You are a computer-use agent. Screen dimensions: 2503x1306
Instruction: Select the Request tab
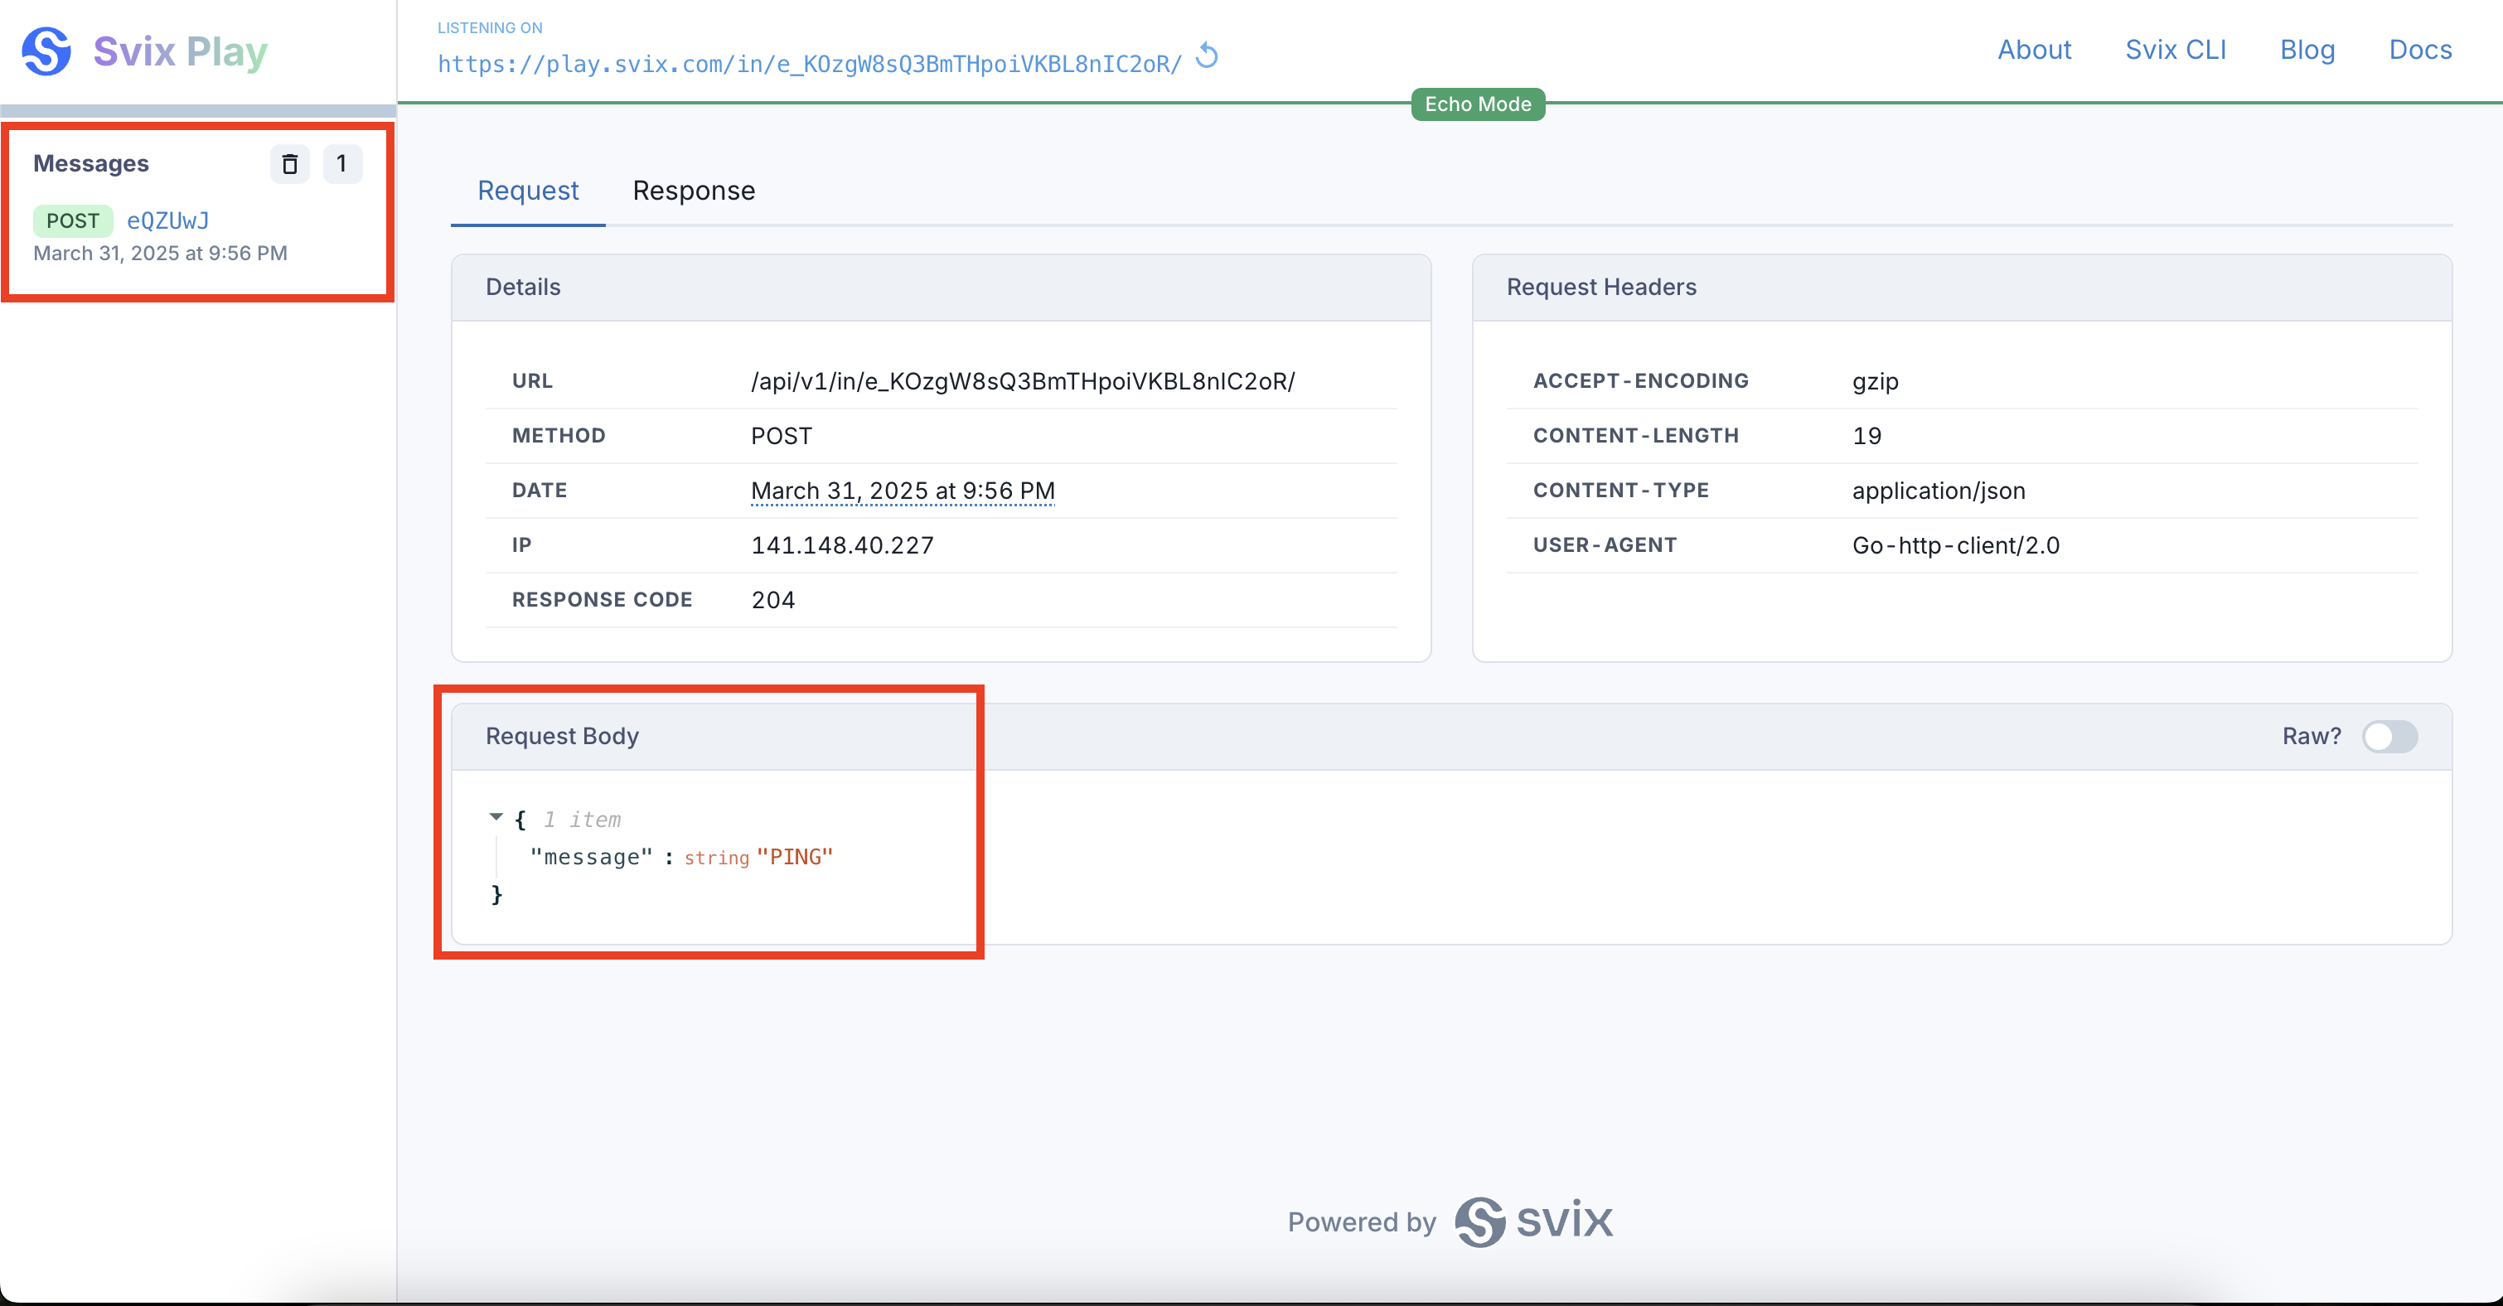[x=528, y=191]
